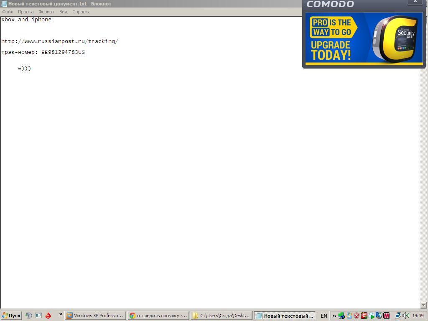Screen dimensions: 428x321
Task: Click the russianpost.ru tracking URL text
Action: coord(59,41)
